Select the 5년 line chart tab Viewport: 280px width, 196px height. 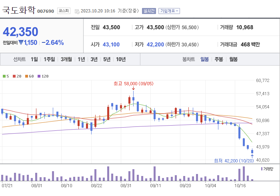click(x=107, y=59)
